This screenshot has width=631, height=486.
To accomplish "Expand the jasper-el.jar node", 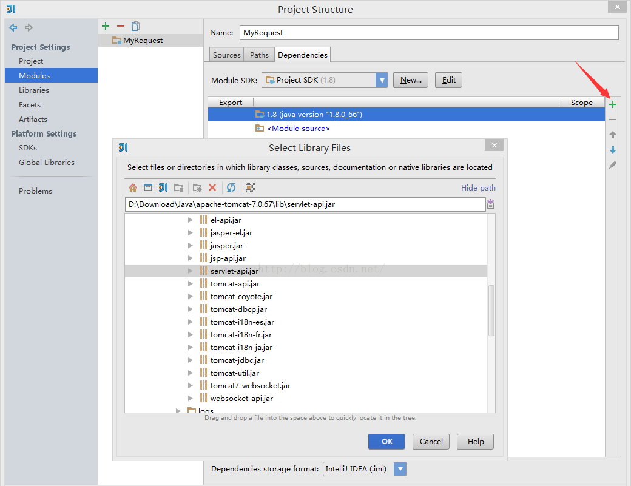I will pos(190,232).
